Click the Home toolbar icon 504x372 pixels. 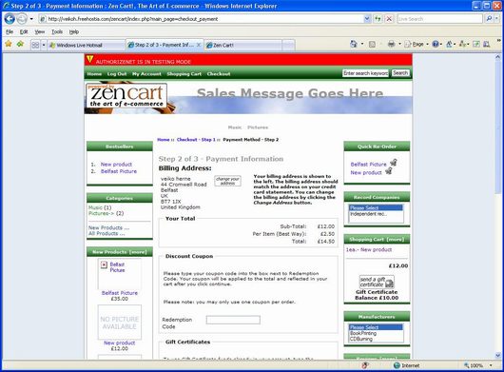pos(353,44)
